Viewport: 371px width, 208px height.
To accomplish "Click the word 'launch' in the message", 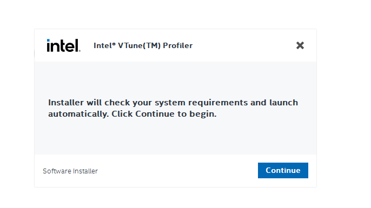I will (284, 103).
